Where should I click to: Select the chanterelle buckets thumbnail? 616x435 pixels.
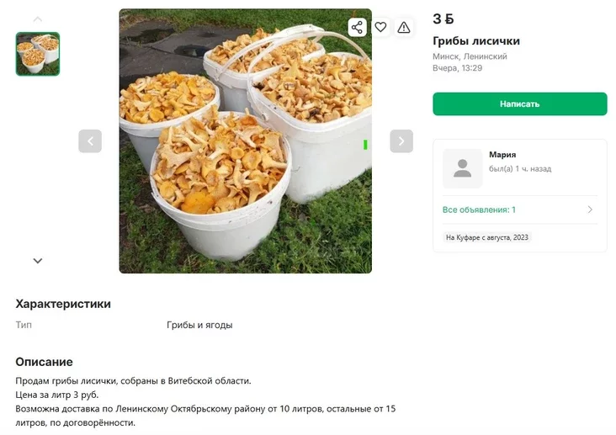pyautogui.click(x=38, y=54)
